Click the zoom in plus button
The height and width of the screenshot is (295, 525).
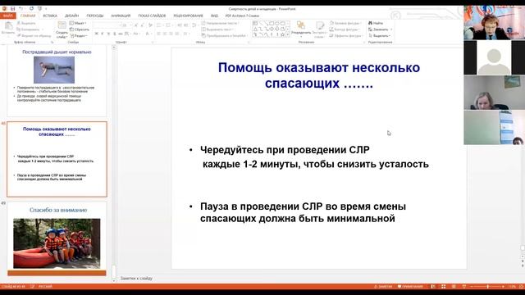(503, 287)
